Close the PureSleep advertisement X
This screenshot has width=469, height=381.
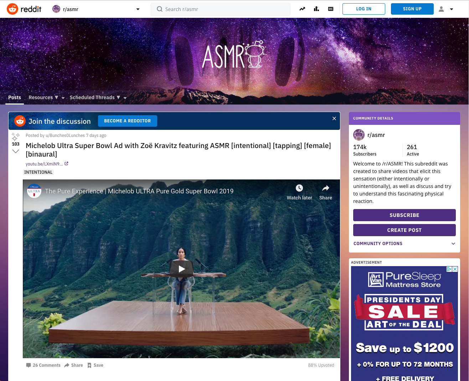click(455, 269)
